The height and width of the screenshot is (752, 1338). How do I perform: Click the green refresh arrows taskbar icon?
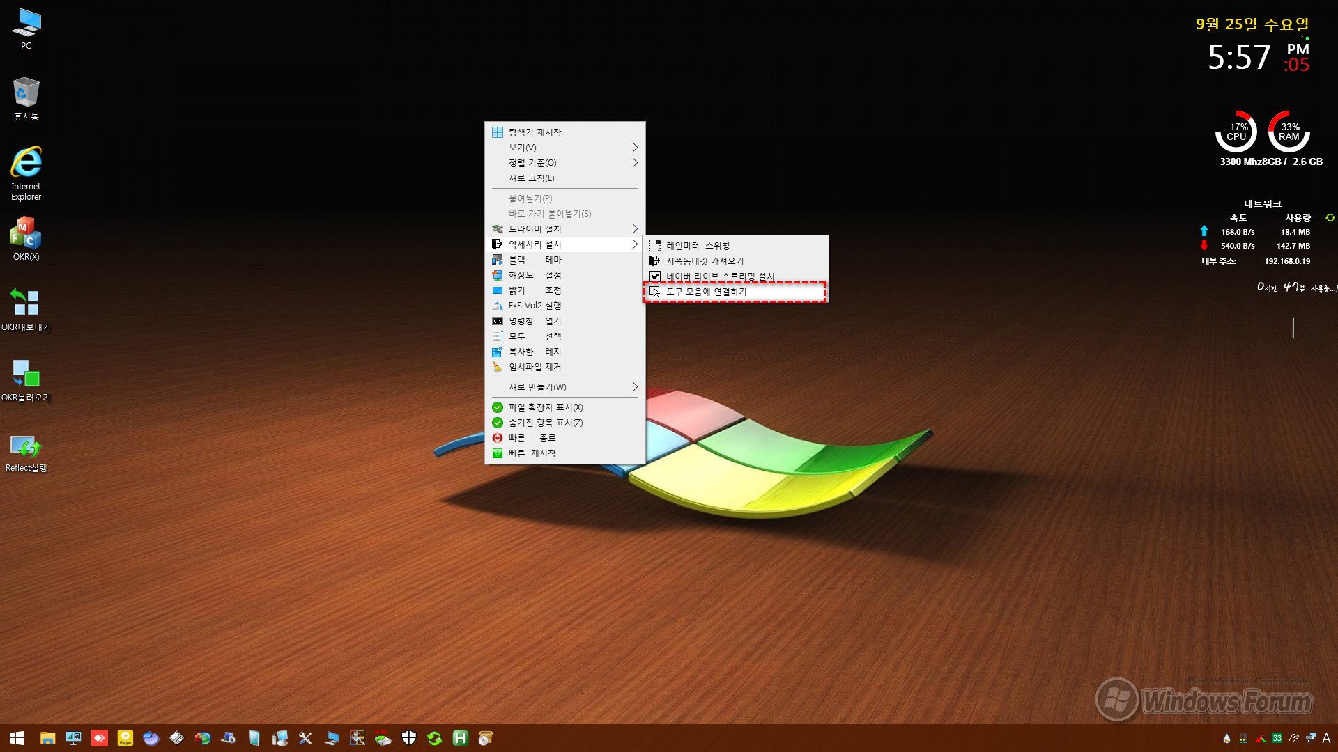[435, 738]
